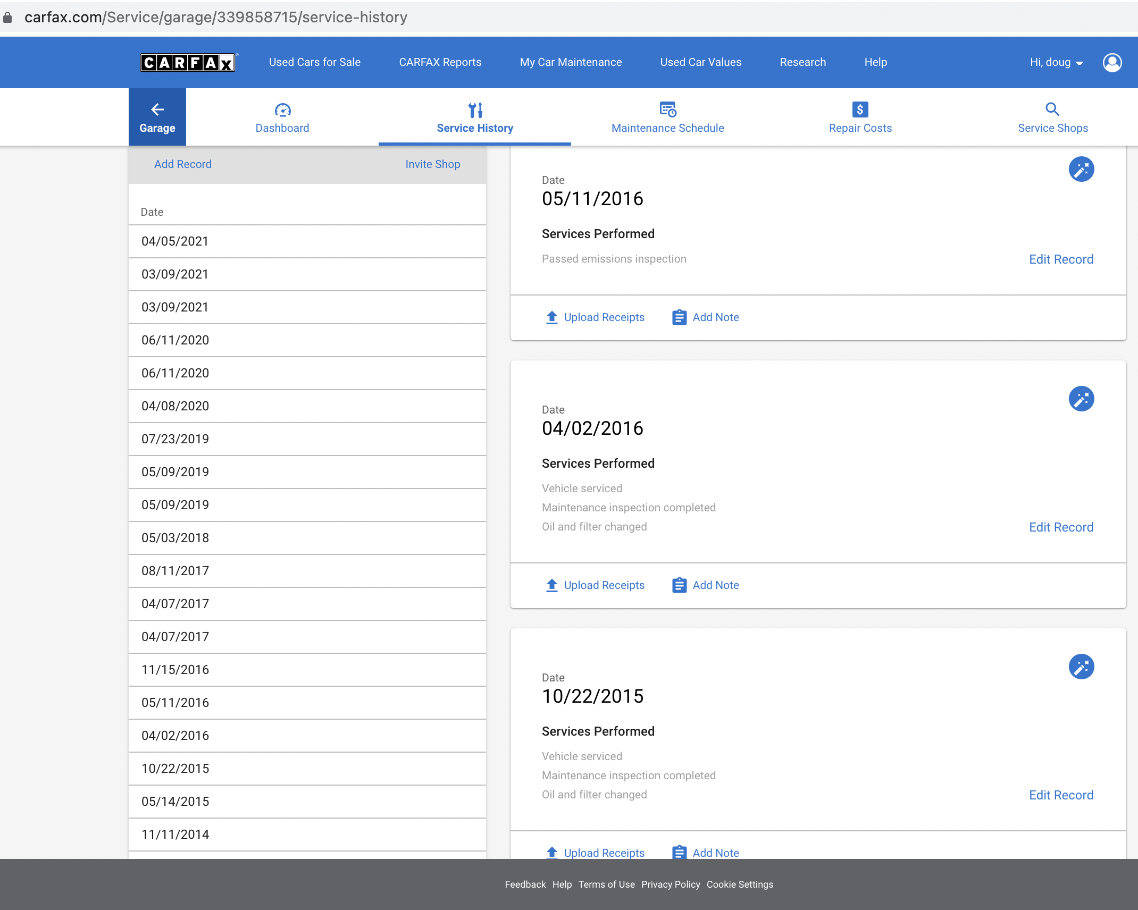Click upload arrow icon in 05/11/2016 card
The height and width of the screenshot is (910, 1138).
[552, 317]
